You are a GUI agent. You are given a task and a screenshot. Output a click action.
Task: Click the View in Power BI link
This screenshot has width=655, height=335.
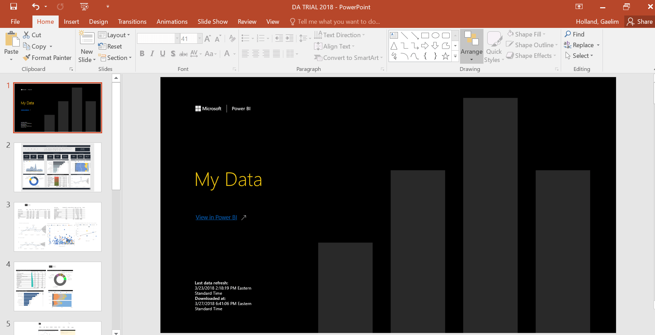[216, 217]
